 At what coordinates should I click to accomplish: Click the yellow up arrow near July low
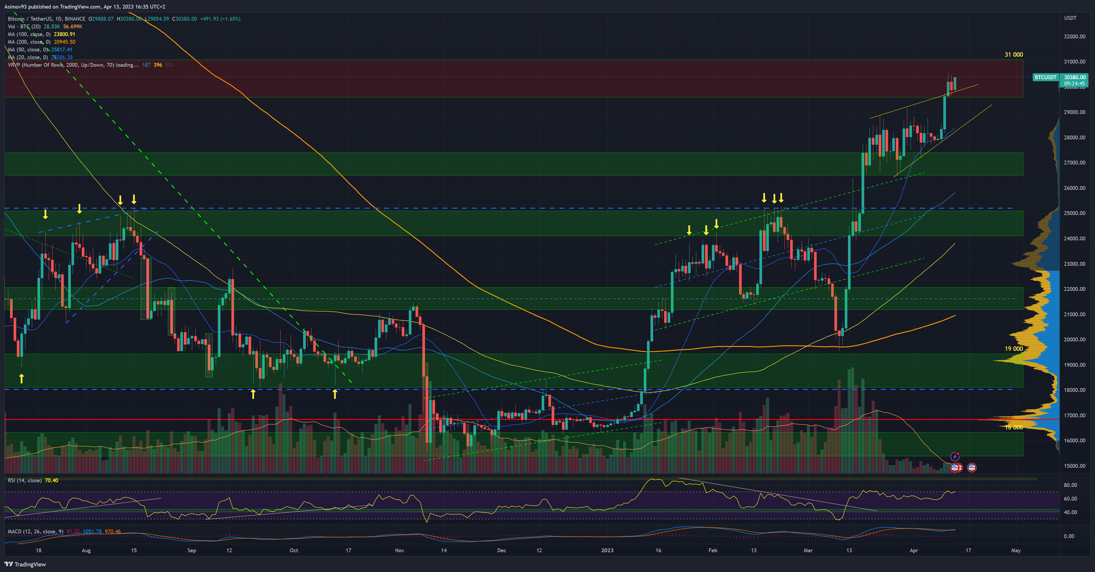(21, 378)
